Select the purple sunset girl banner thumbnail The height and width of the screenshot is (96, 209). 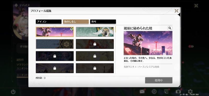click(55, 32)
